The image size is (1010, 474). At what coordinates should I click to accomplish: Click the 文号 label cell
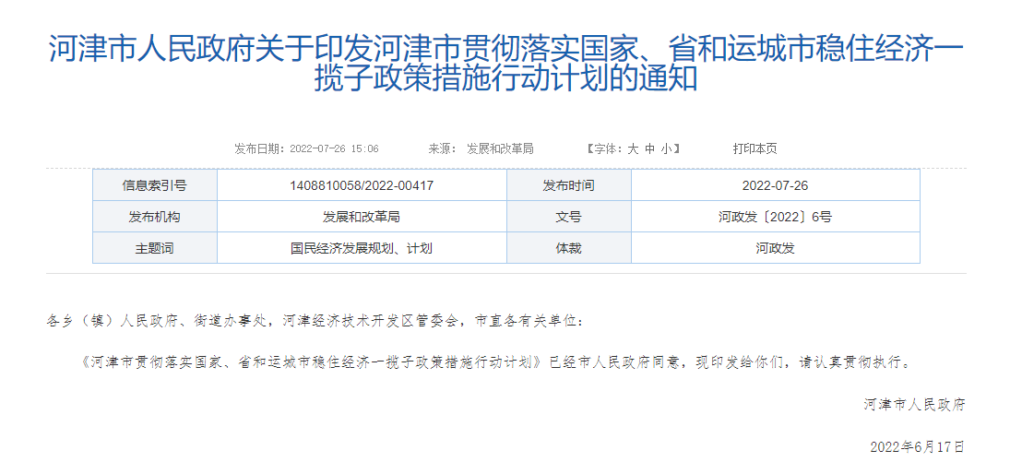coord(568,217)
